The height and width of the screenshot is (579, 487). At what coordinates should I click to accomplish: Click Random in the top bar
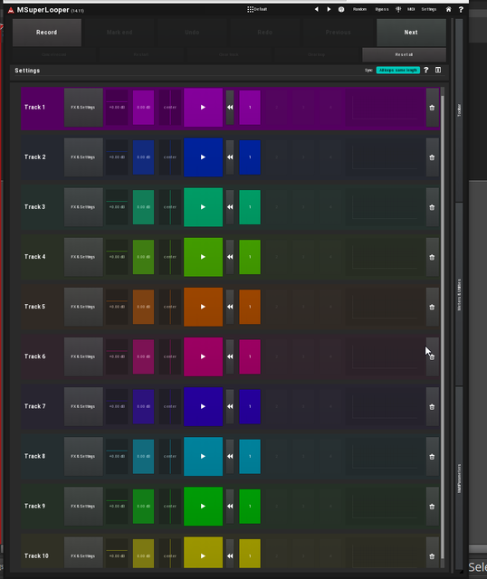click(359, 9)
